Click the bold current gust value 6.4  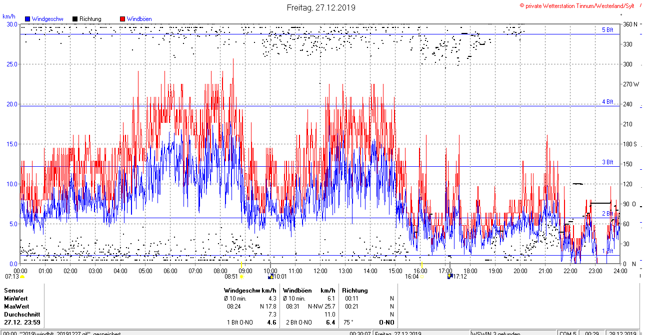[330, 323]
